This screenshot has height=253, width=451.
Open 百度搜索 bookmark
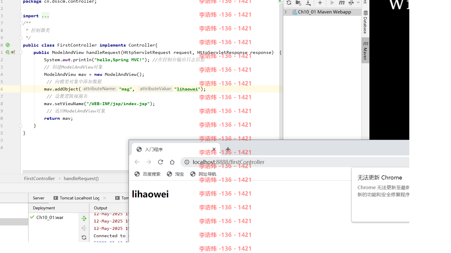click(x=147, y=174)
